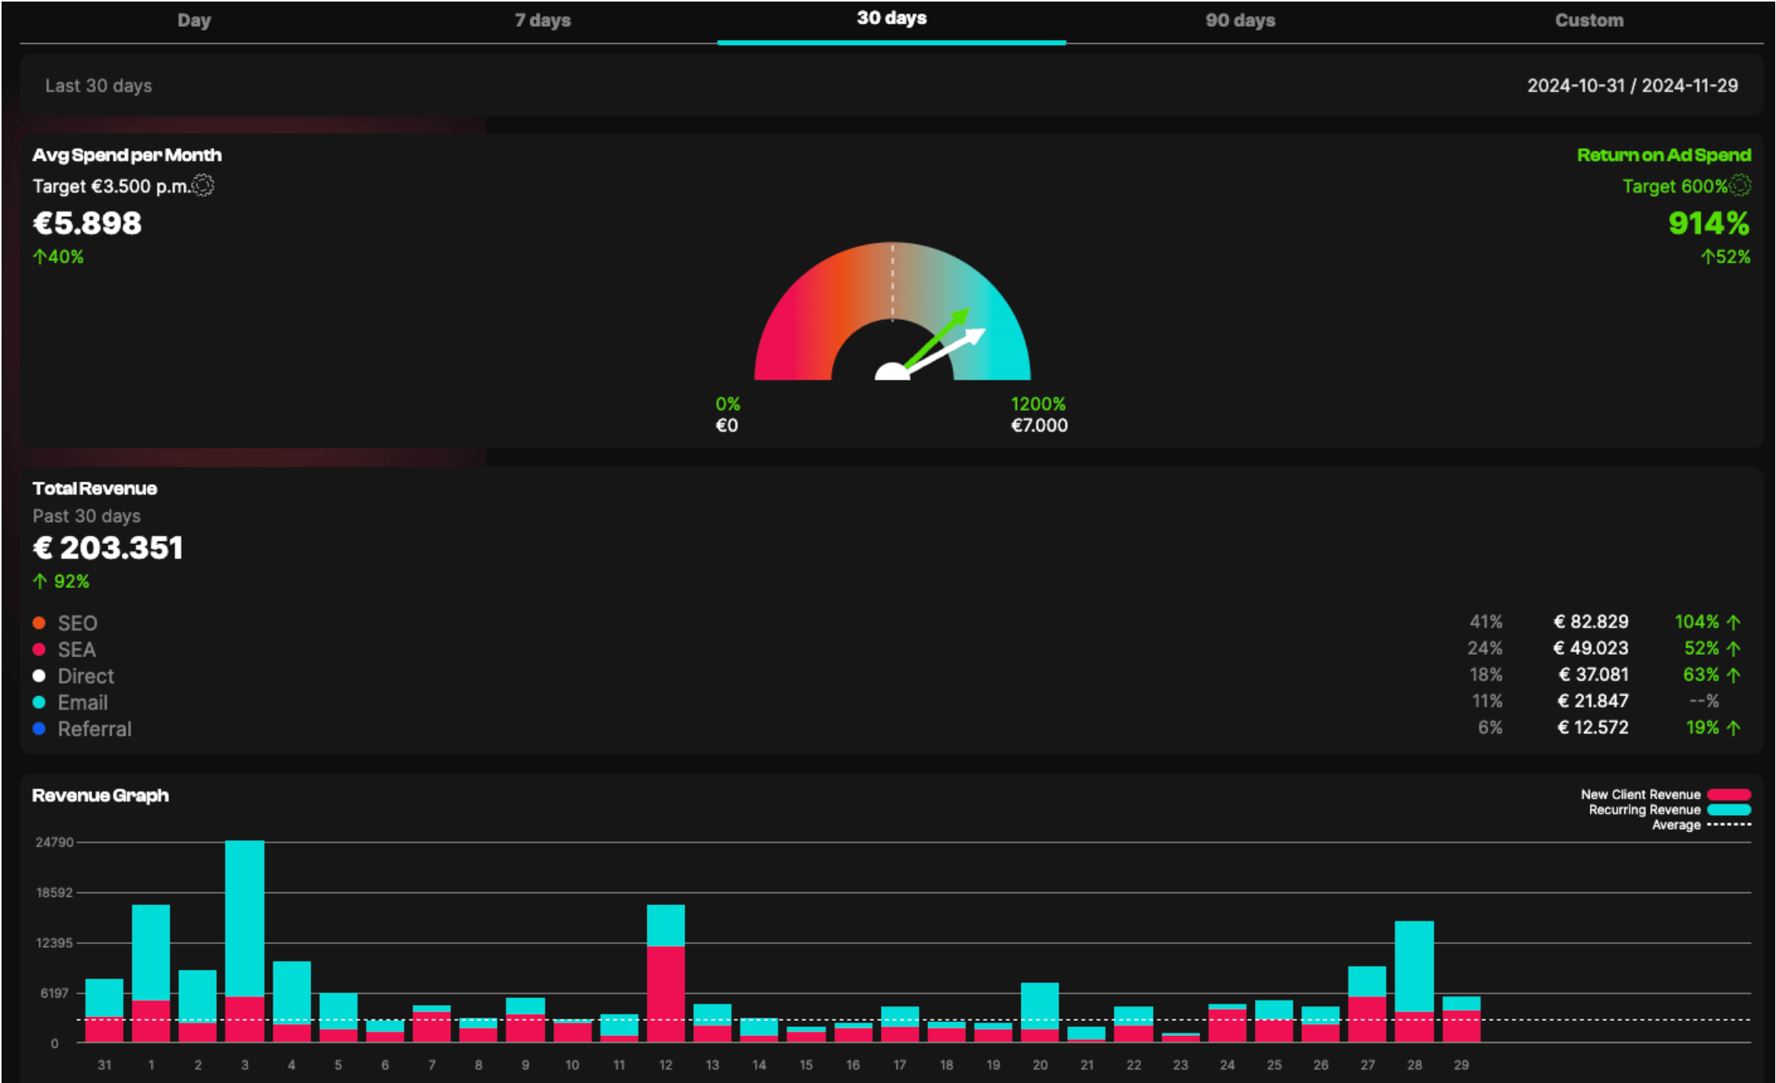Open the ROAS target 600% settings gear

tap(1741, 185)
